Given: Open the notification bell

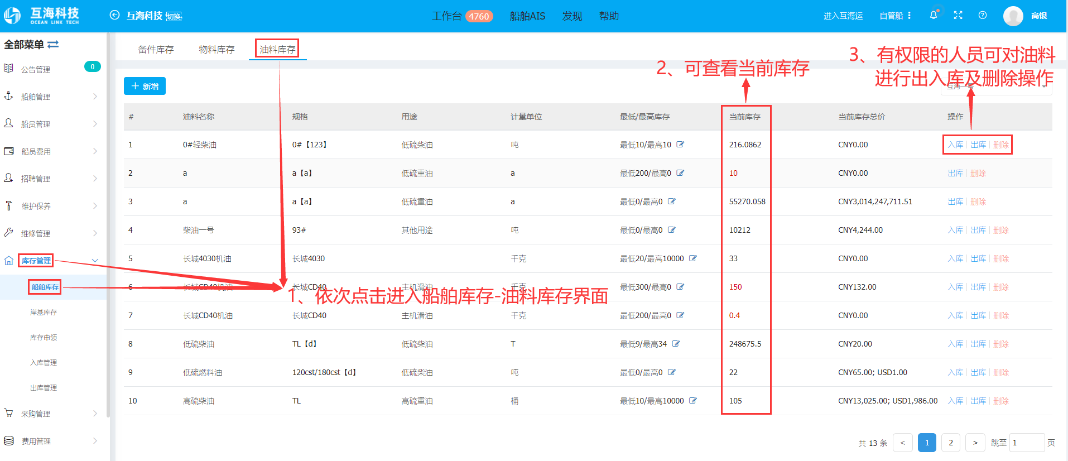Looking at the screenshot, I should [x=934, y=15].
